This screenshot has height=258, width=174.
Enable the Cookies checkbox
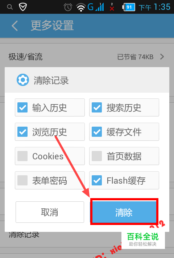click(22, 156)
